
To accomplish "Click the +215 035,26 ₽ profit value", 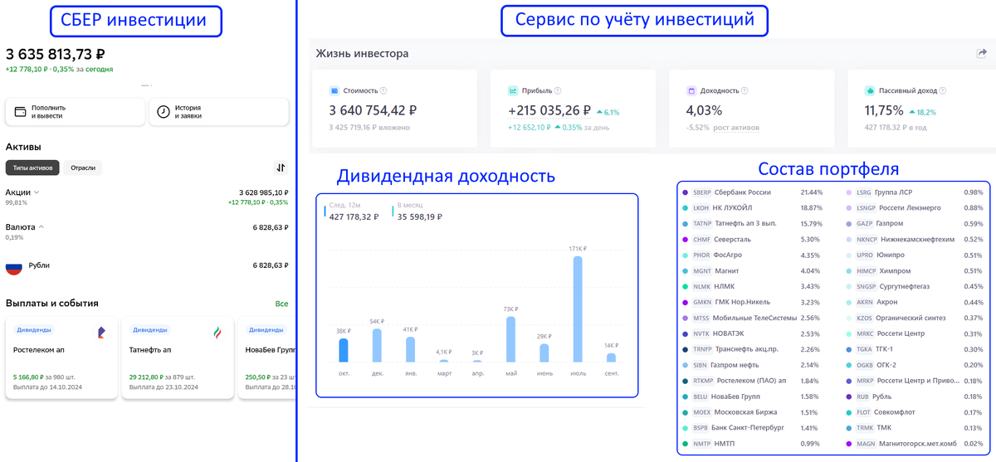I will (549, 110).
